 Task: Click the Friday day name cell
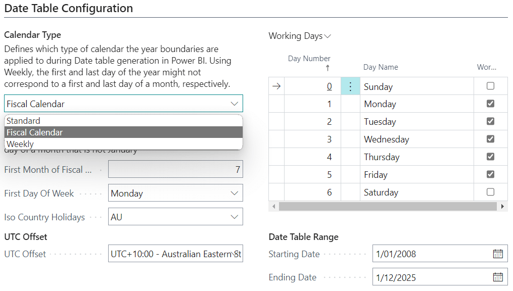point(417,175)
